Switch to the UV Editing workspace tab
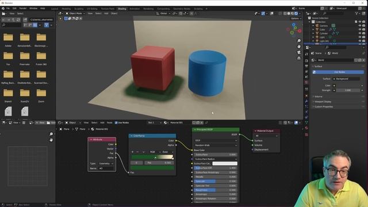The image size is (368, 207). 92,9
